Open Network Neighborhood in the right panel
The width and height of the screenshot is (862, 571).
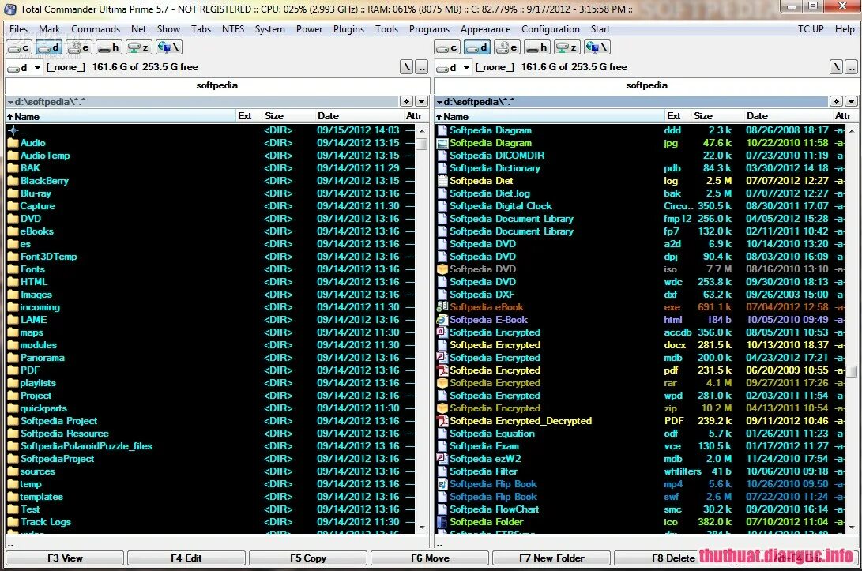click(597, 48)
